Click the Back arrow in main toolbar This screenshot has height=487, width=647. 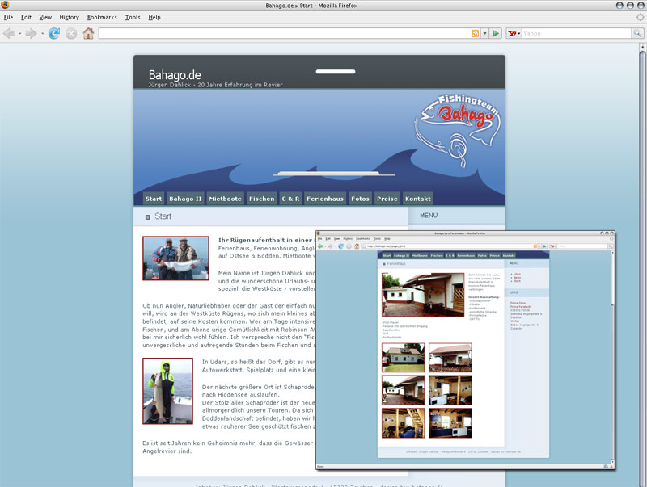(x=11, y=33)
